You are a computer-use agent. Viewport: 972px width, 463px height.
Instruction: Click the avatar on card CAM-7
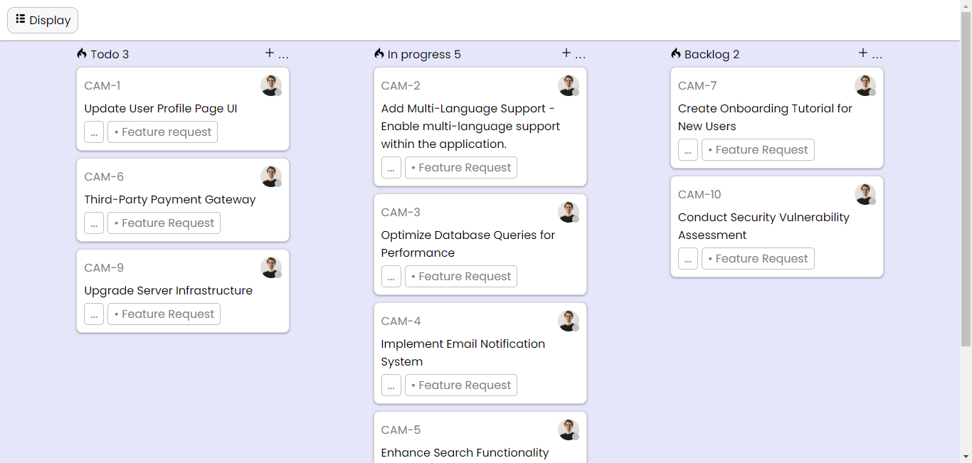pos(865,85)
